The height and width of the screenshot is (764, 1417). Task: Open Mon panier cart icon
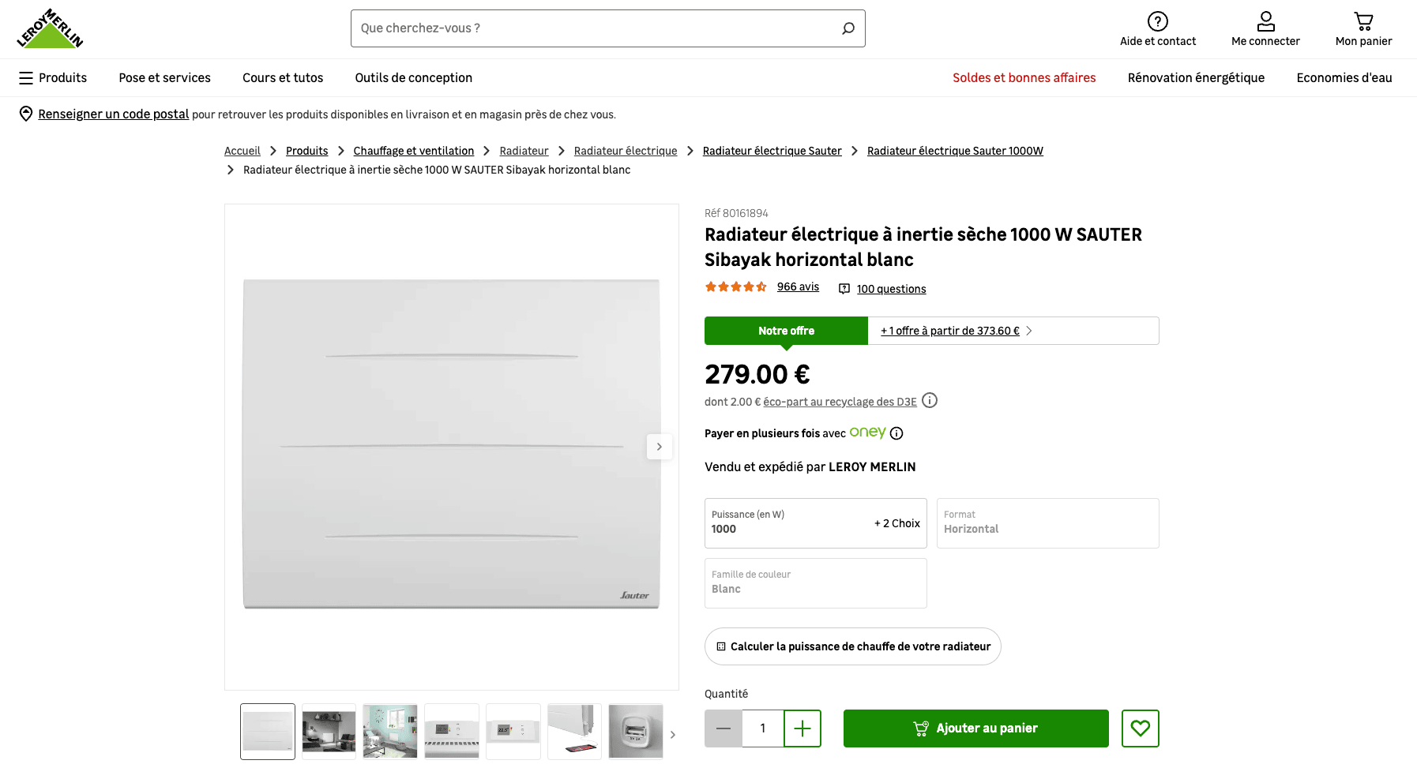click(x=1363, y=21)
